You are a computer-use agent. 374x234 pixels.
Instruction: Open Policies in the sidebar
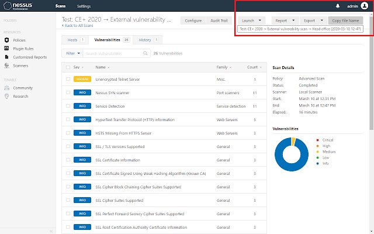click(x=19, y=40)
